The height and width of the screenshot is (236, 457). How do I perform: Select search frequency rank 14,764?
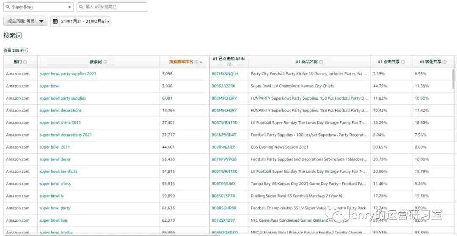point(168,111)
